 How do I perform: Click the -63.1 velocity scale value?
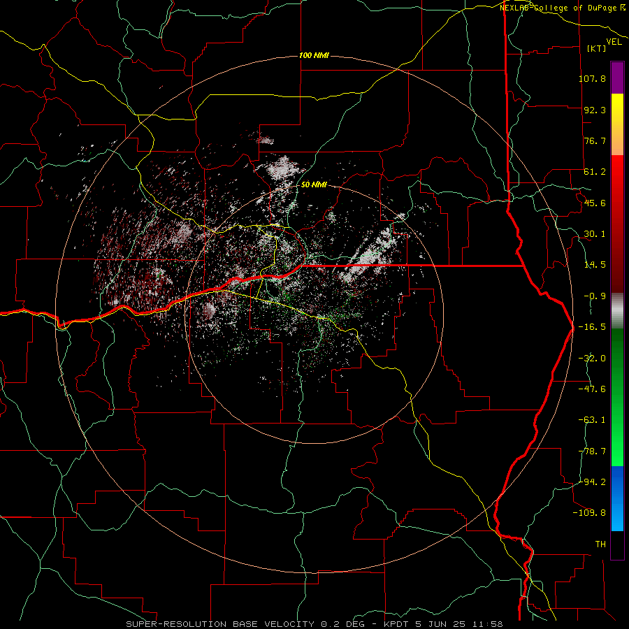tap(593, 420)
